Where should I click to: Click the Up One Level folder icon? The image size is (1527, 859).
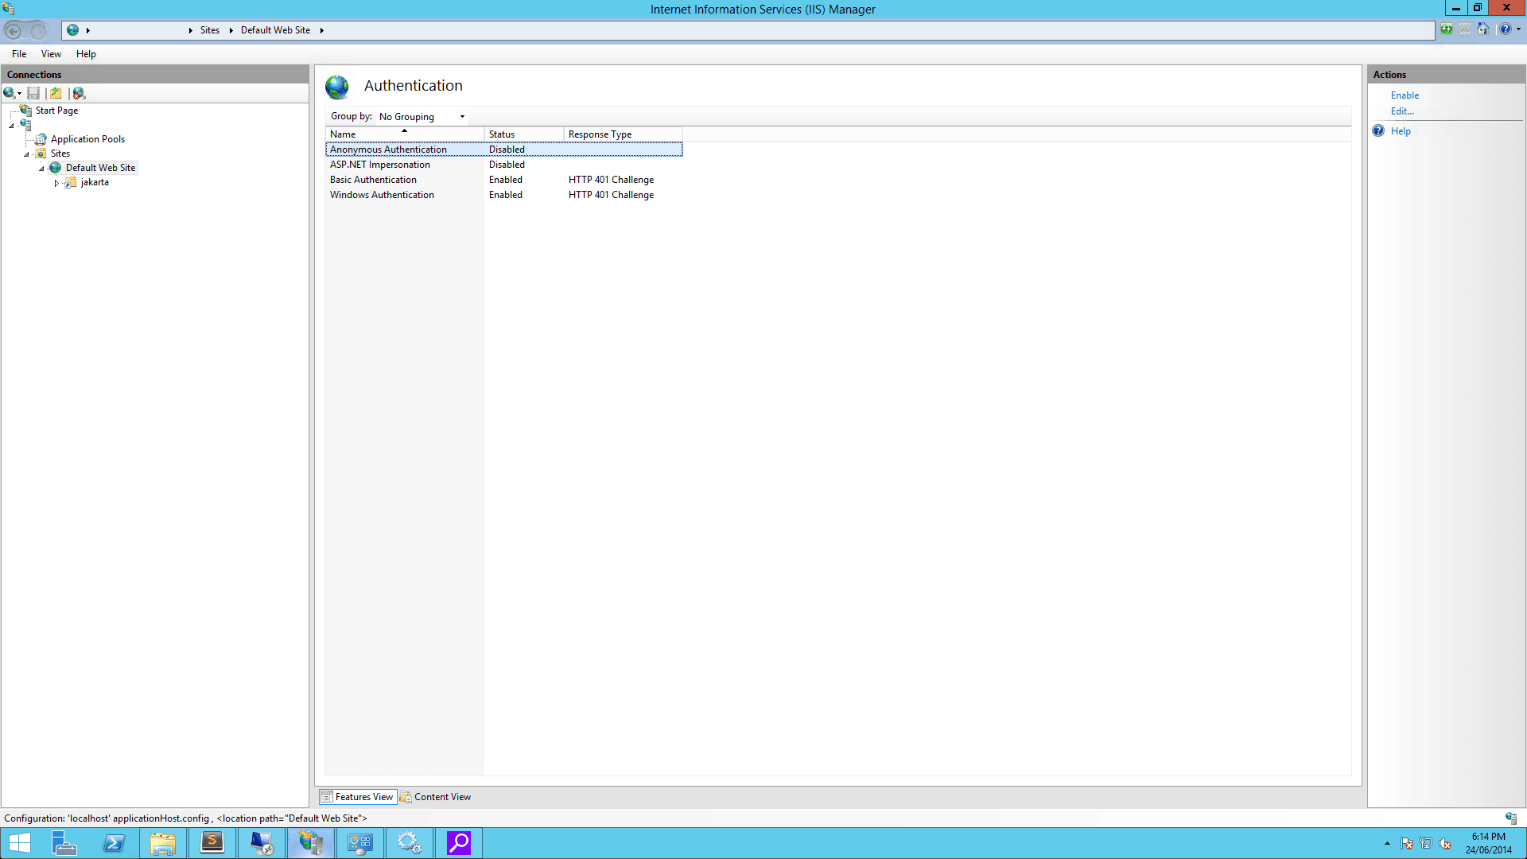coord(56,93)
